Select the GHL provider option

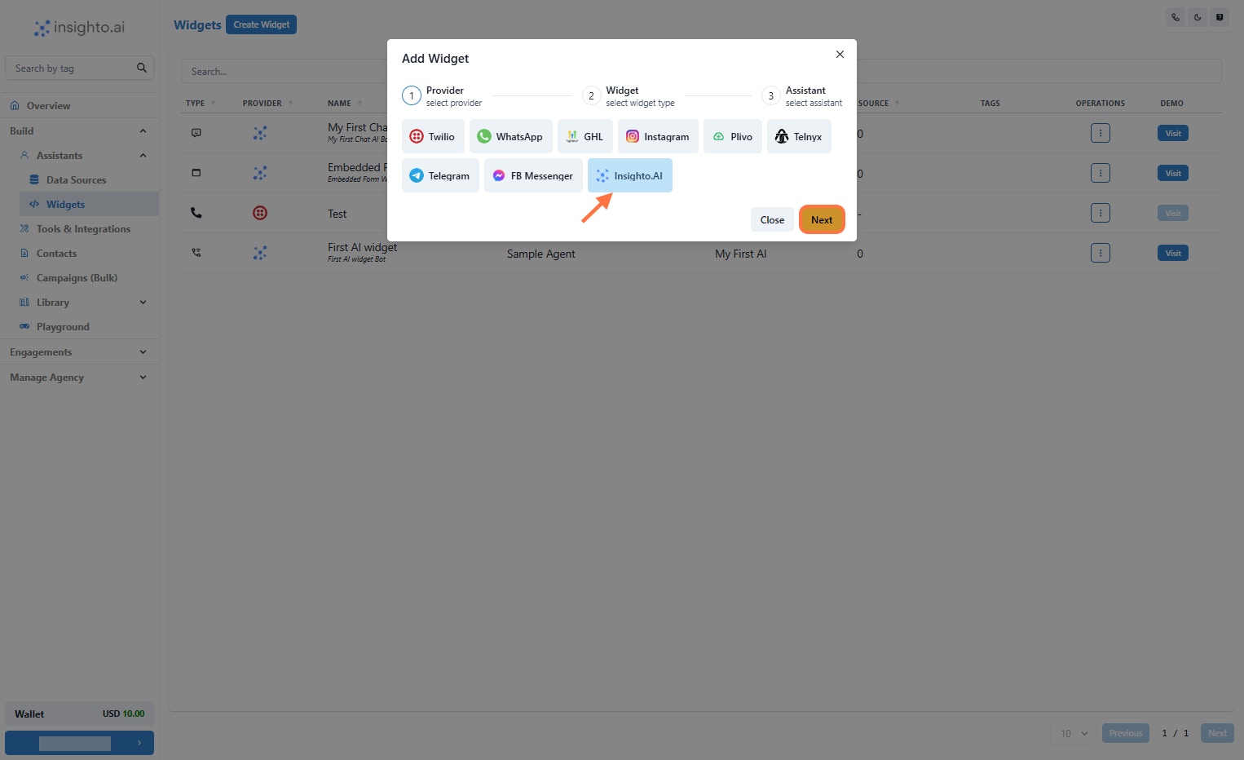(x=585, y=136)
